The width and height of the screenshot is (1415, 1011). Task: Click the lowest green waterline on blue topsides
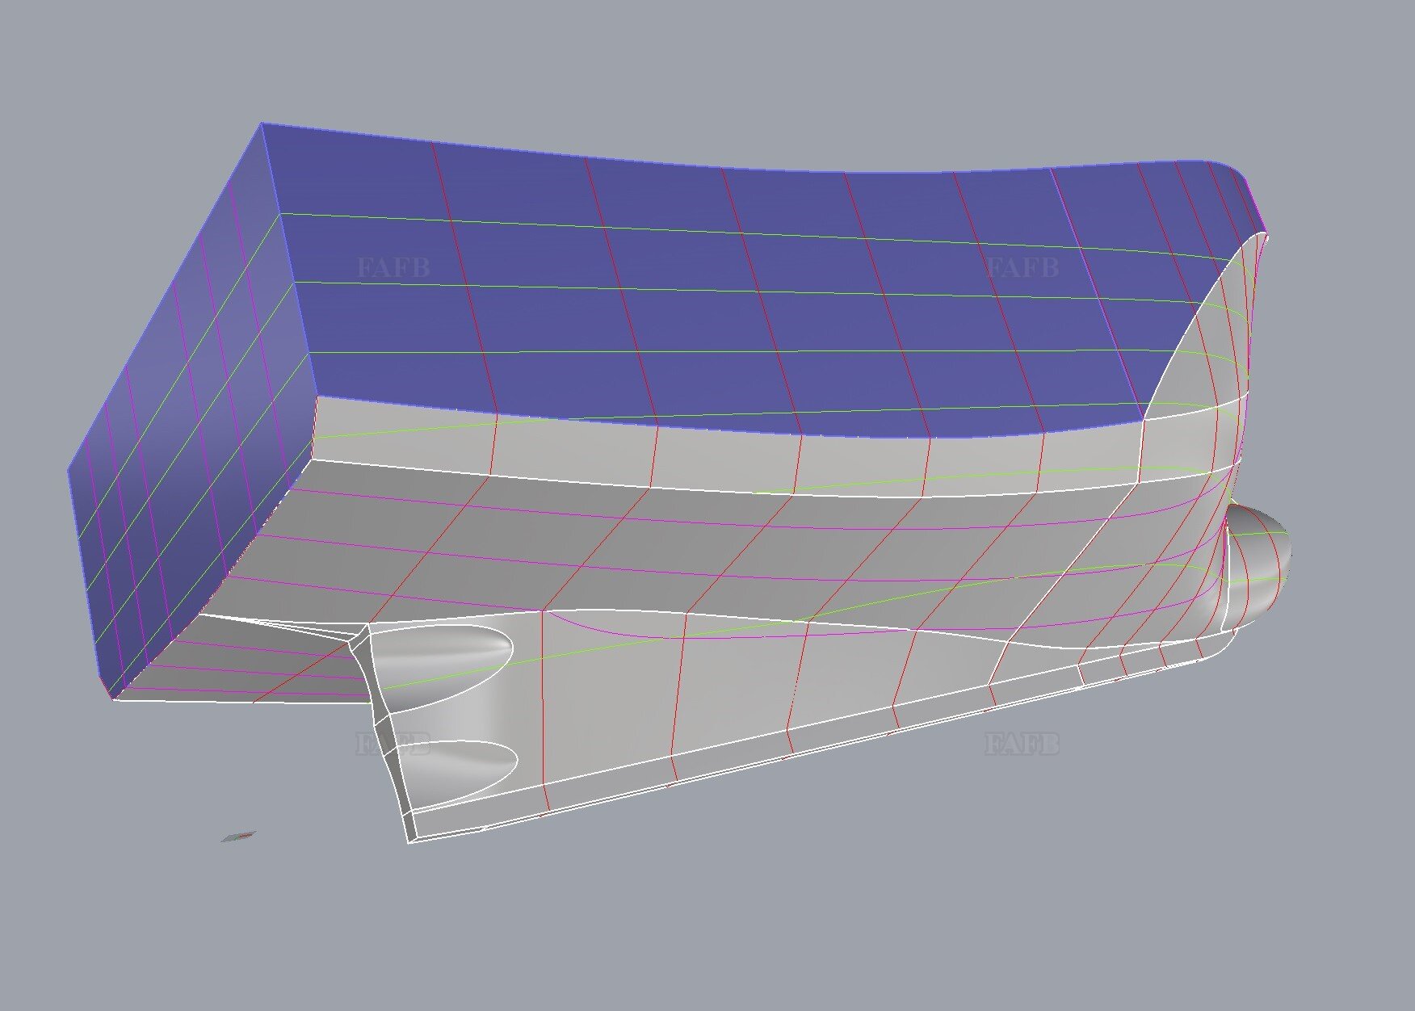tap(727, 352)
